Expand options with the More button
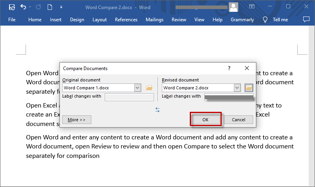315x187 pixels. click(77, 120)
